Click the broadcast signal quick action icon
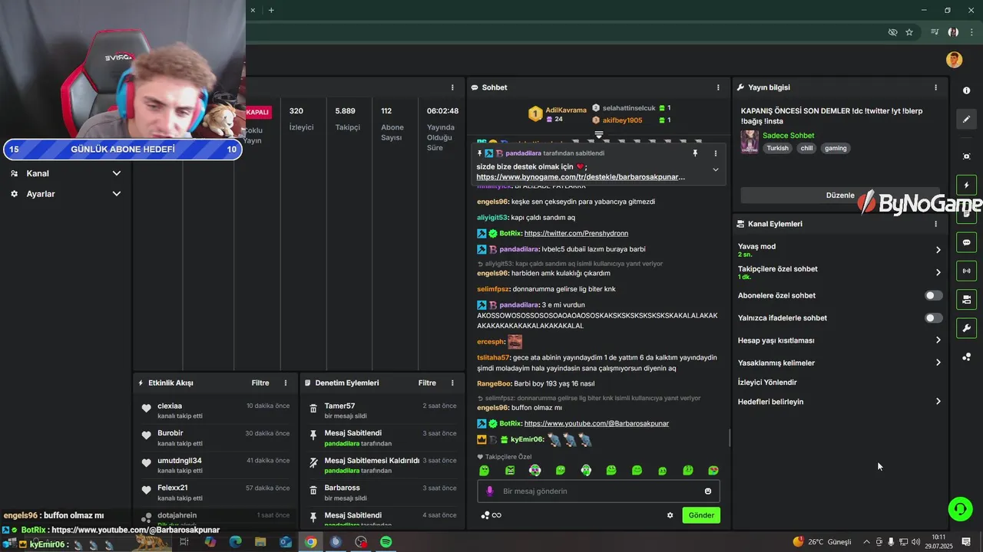Viewport: 983px width, 552px height. tap(966, 271)
